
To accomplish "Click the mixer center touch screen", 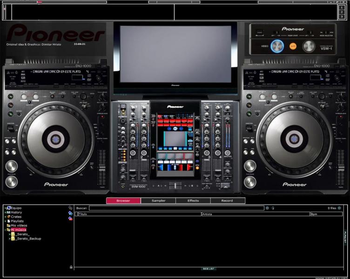I will [x=175, y=145].
